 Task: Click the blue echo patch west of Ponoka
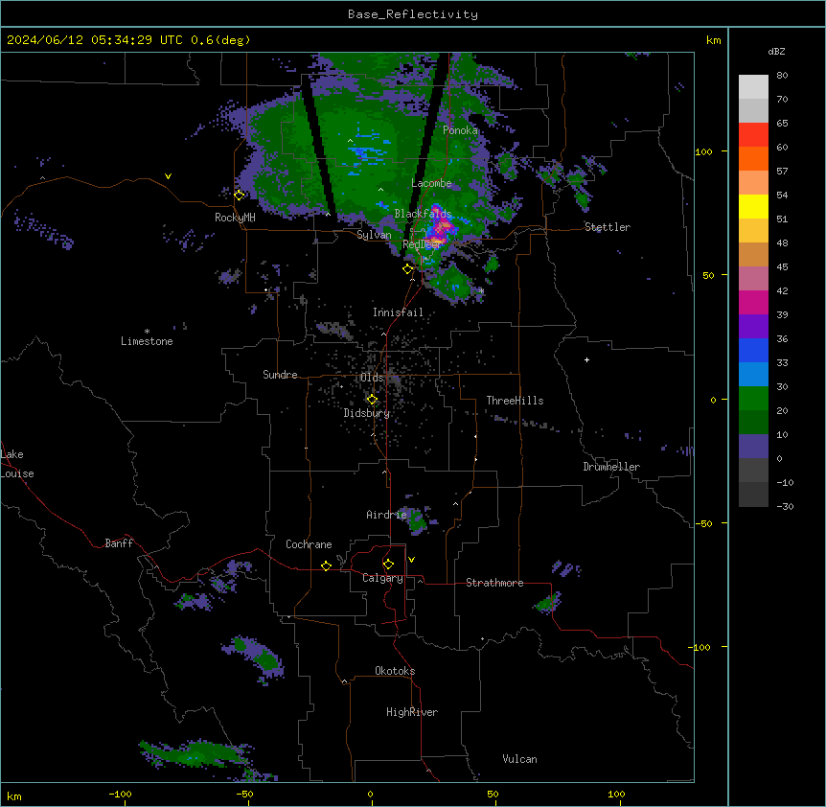pyautogui.click(x=369, y=152)
